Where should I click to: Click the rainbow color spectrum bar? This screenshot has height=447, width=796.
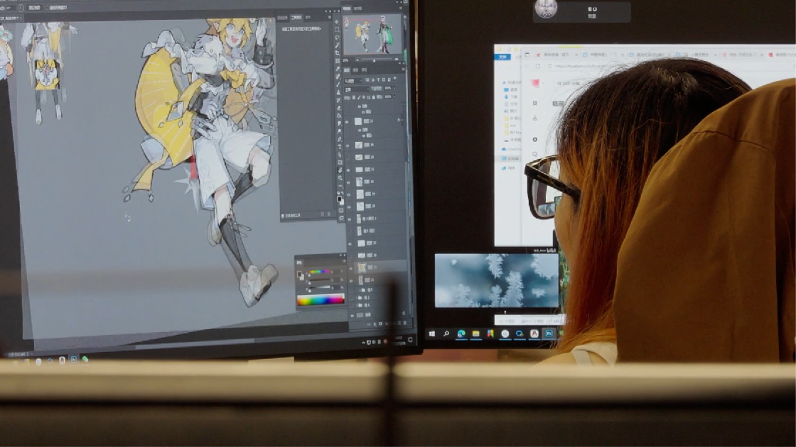pos(320,300)
